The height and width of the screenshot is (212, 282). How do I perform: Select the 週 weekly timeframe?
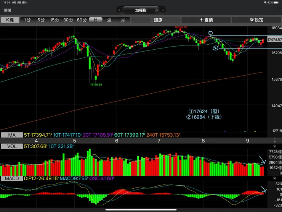click(x=109, y=20)
